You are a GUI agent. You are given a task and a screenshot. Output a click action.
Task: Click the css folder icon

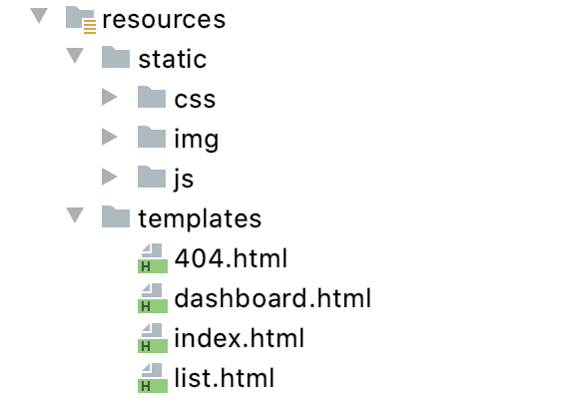tap(152, 97)
